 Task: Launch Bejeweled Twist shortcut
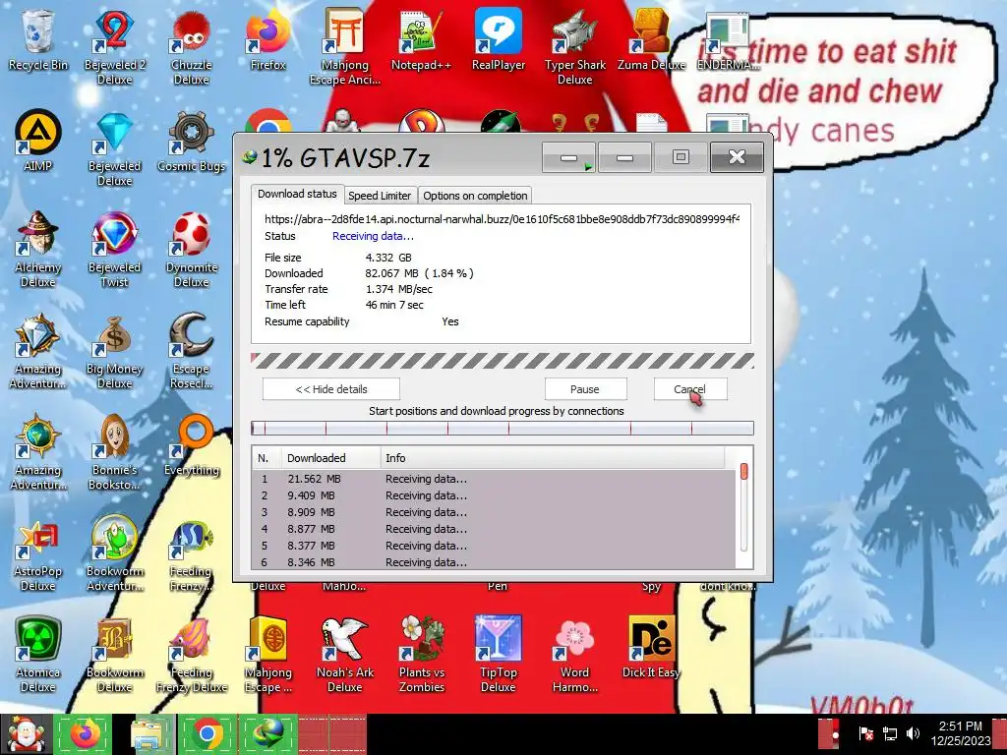[x=115, y=250]
